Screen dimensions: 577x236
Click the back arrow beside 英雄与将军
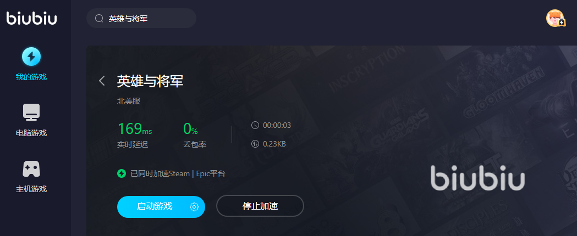[x=102, y=81]
